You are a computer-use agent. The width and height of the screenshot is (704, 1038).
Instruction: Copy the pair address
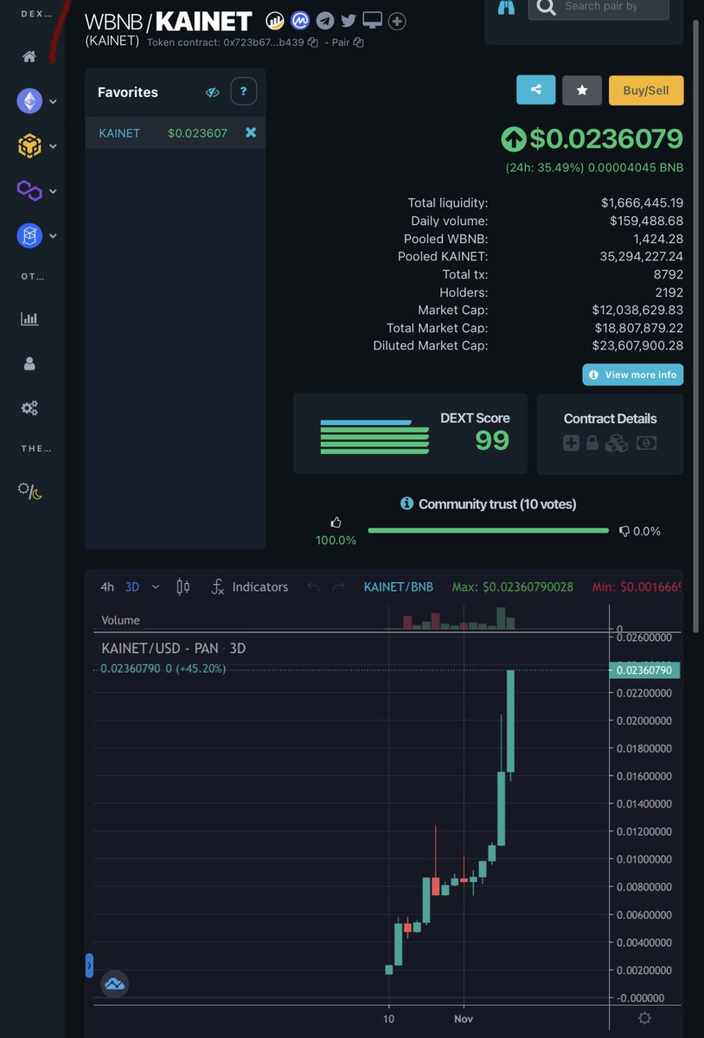click(x=358, y=42)
